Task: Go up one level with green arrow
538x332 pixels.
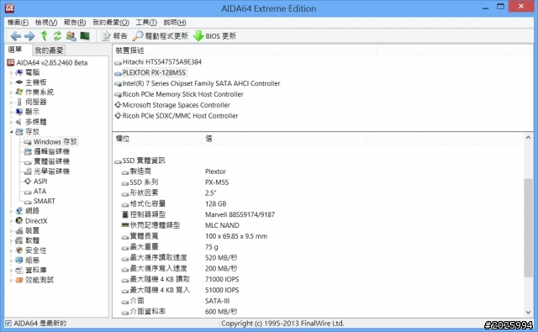Action: pos(44,35)
